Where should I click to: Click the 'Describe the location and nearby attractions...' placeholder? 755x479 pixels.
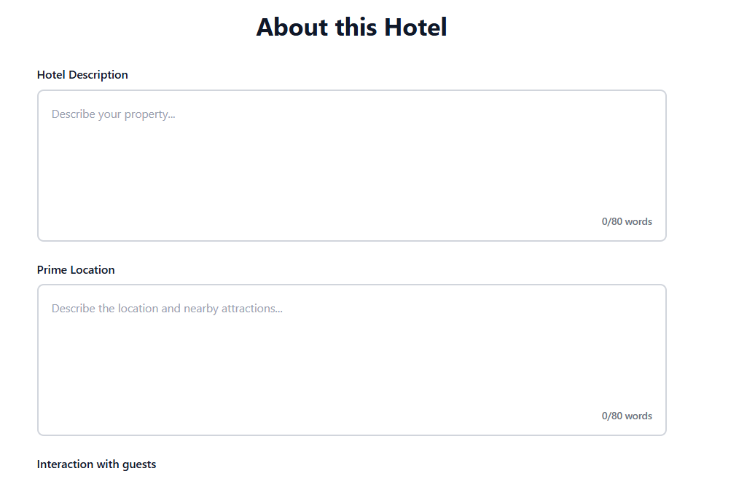[167, 309]
